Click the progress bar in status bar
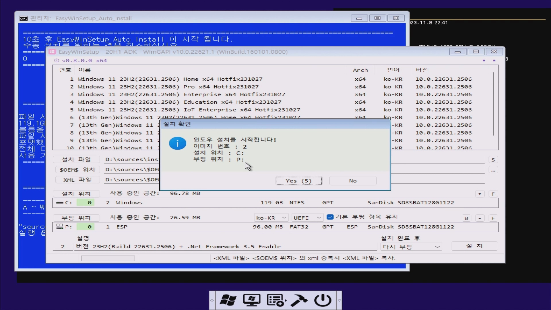This screenshot has height=310, width=551. tap(108, 258)
